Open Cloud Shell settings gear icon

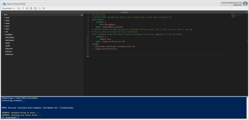[27, 8]
